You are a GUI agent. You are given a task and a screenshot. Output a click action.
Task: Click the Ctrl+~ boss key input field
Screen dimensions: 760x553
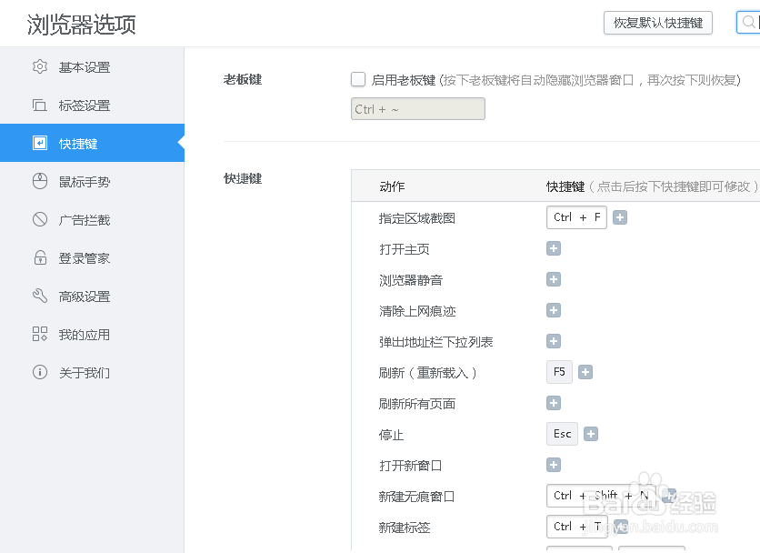point(417,108)
